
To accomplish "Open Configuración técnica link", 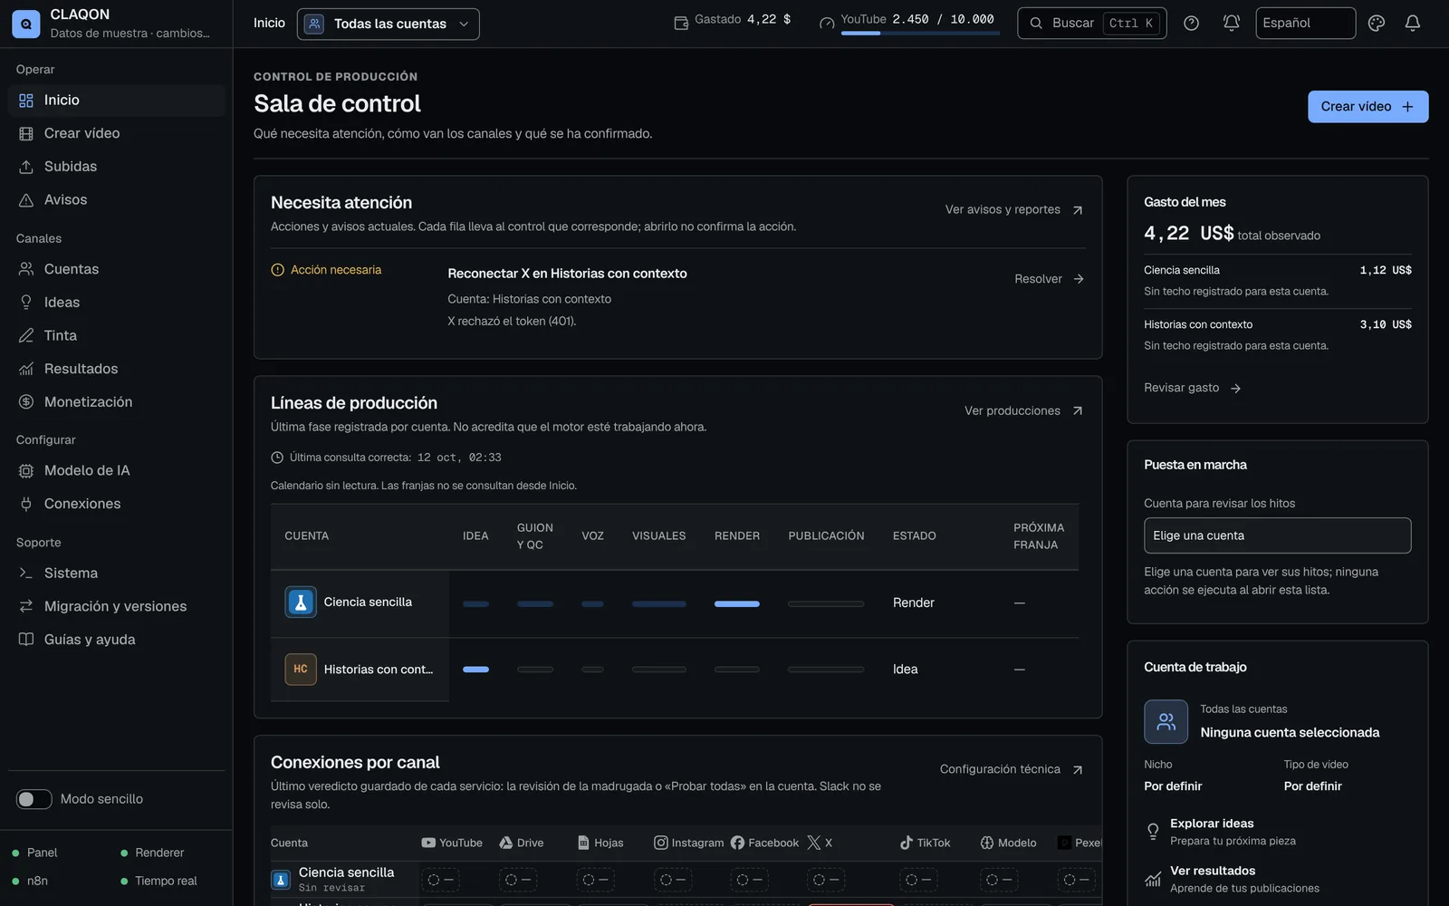I will [x=1012, y=769].
